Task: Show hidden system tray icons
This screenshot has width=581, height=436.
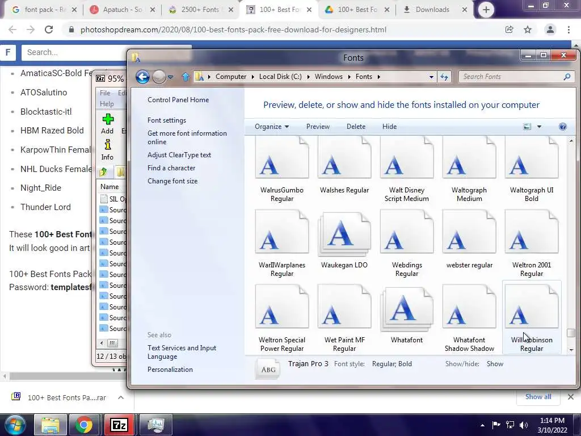Action: coord(482,425)
